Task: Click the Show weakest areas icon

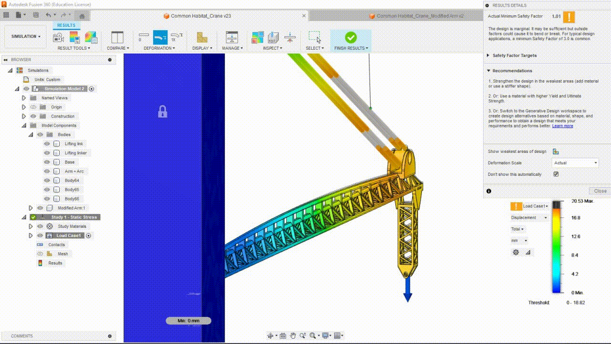Action: click(x=556, y=151)
